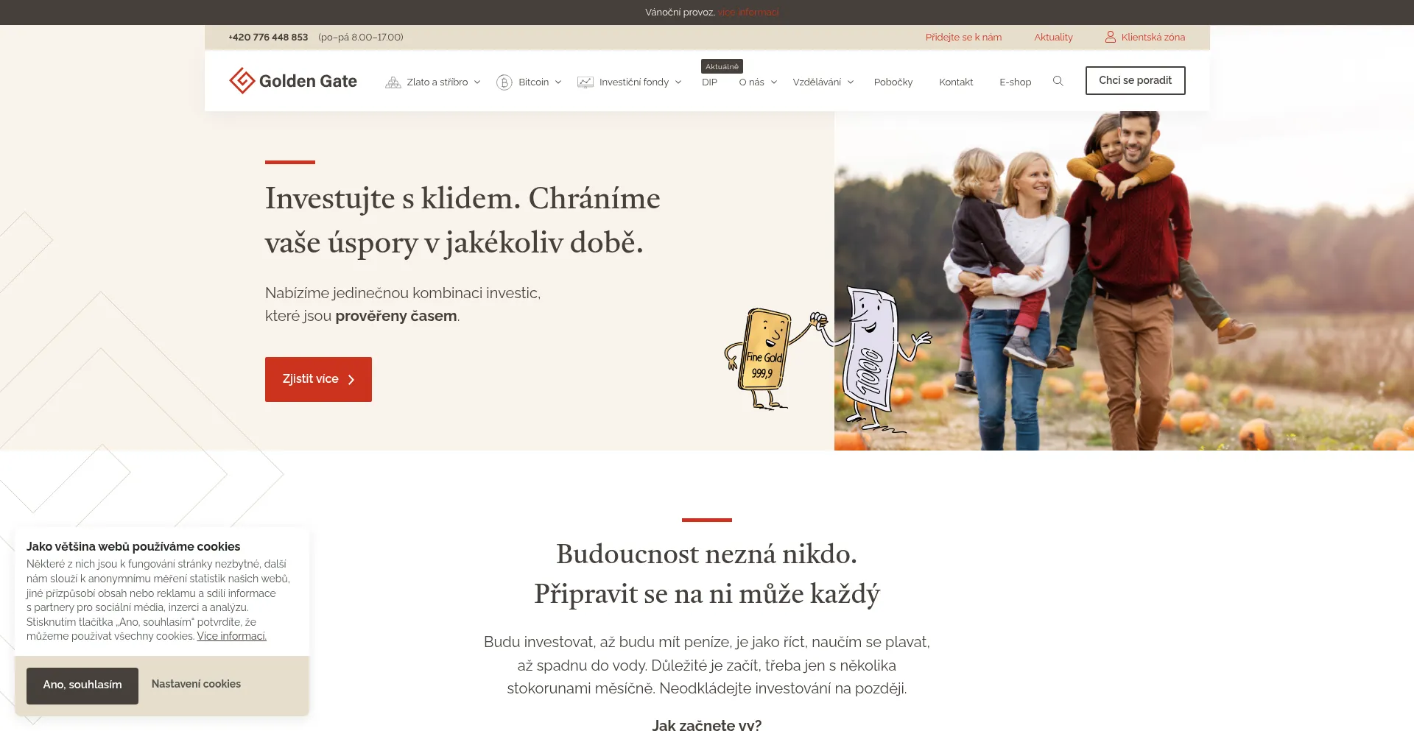Open the E-shop menu item
This screenshot has height=731, width=1414.
[x=1015, y=82]
